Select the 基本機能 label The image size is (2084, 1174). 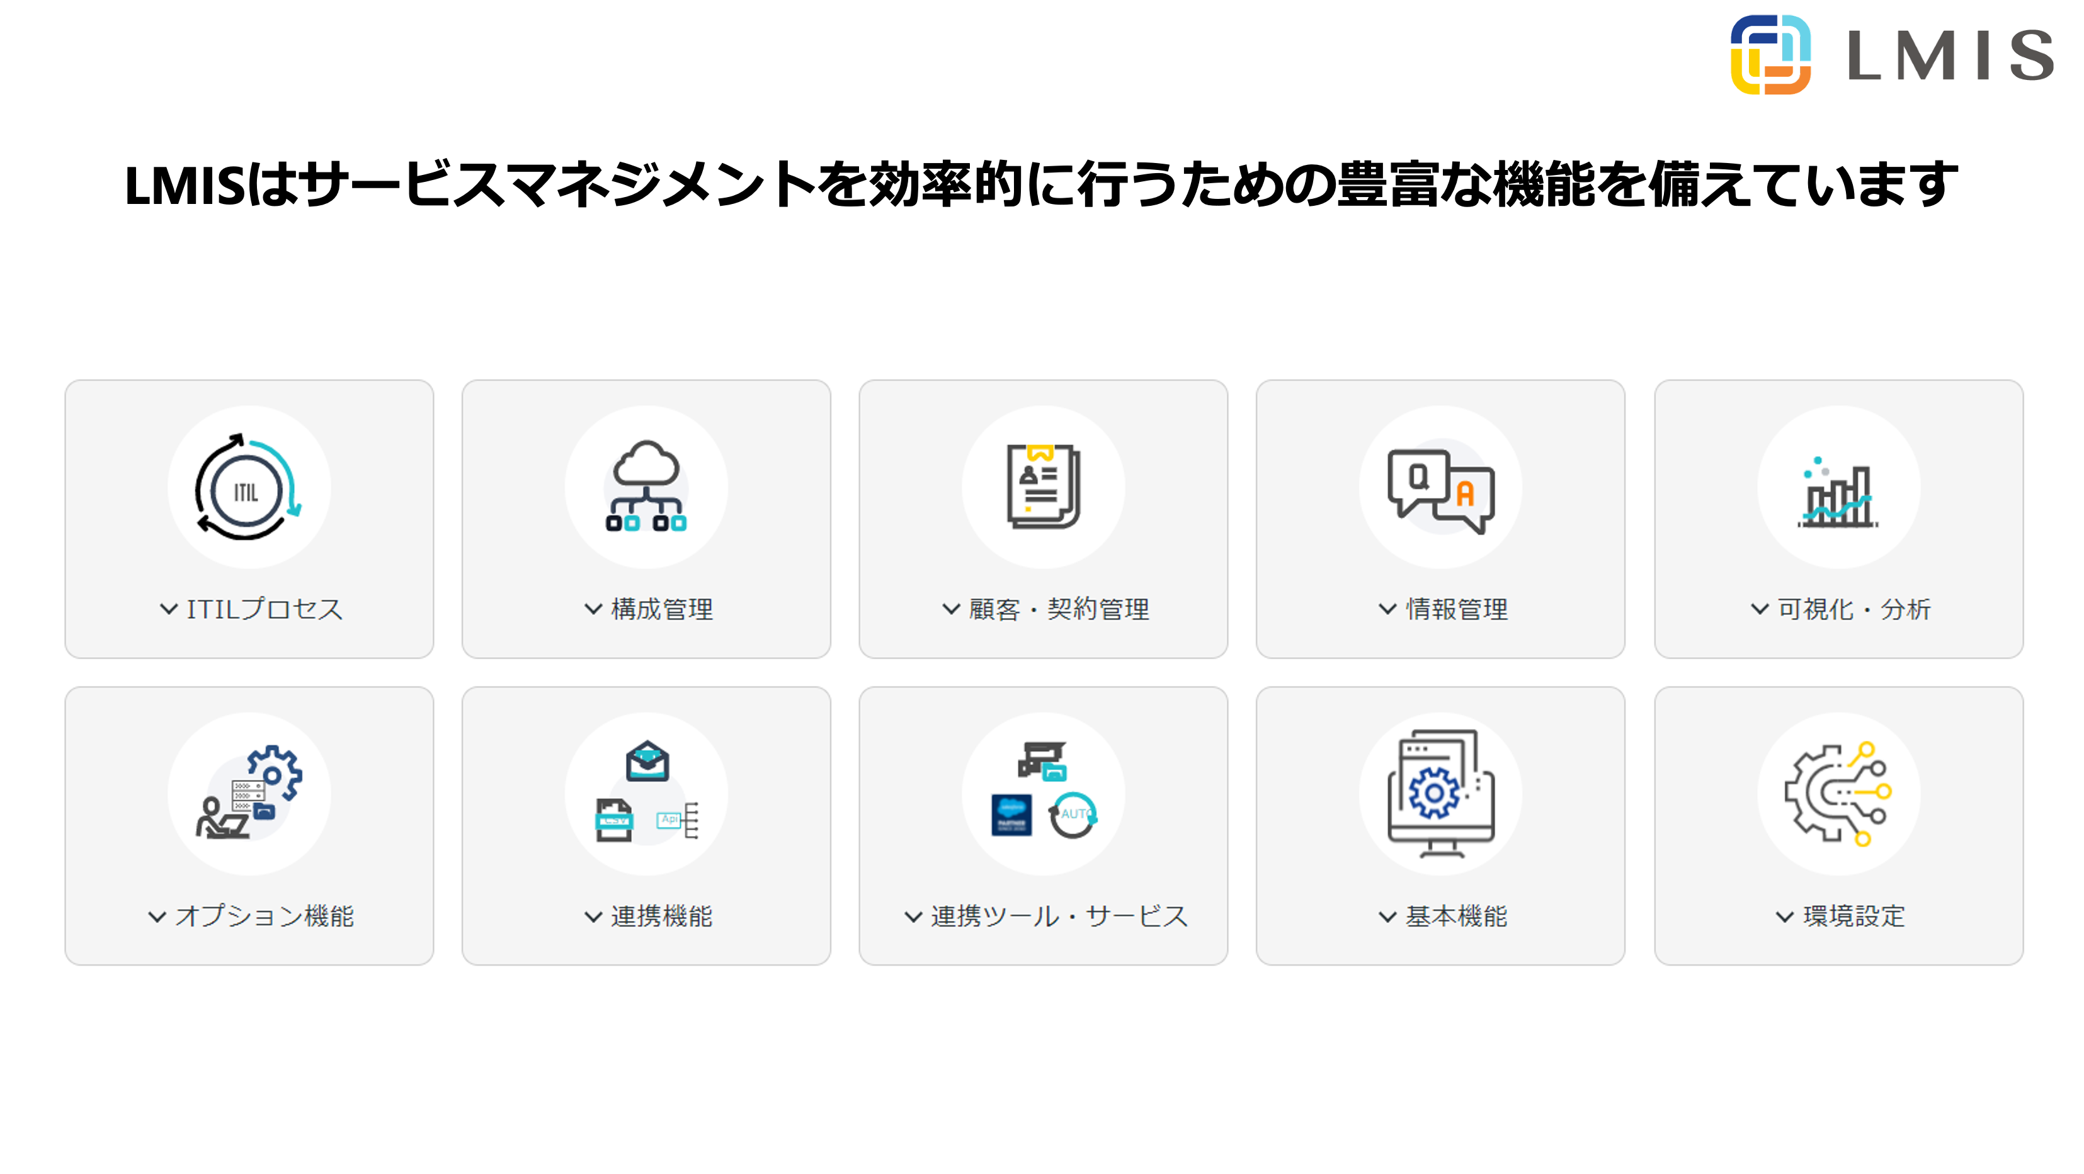pos(1456,916)
